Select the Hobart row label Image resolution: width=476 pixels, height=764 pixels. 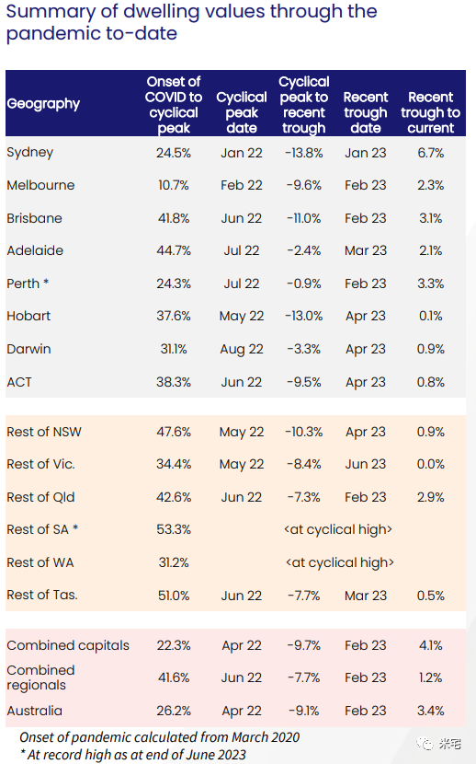pyautogui.click(x=28, y=316)
